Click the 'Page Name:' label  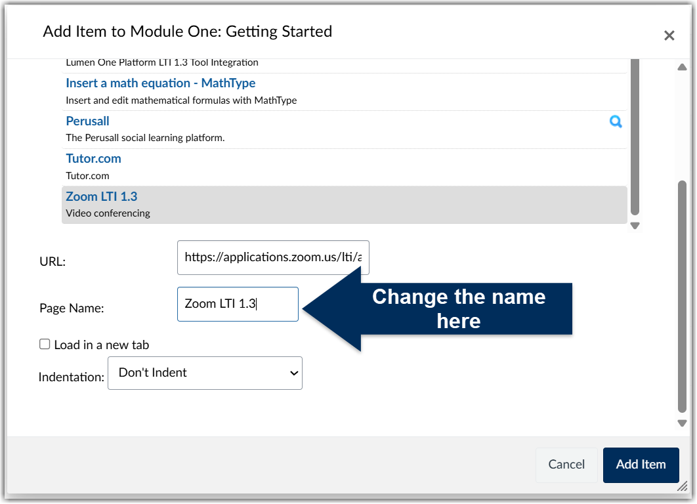point(72,308)
